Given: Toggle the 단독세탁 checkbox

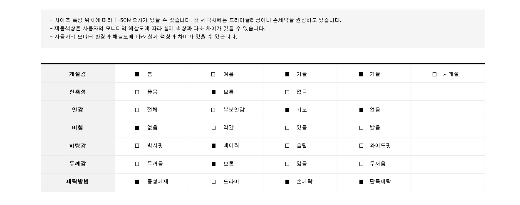Looking at the screenshot, I should click(361, 182).
